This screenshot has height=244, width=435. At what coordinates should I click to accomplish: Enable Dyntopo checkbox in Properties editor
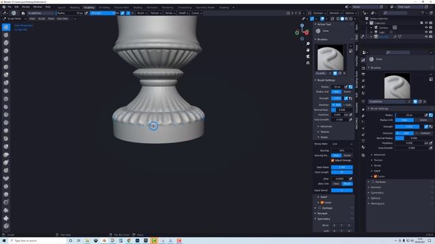373,182
